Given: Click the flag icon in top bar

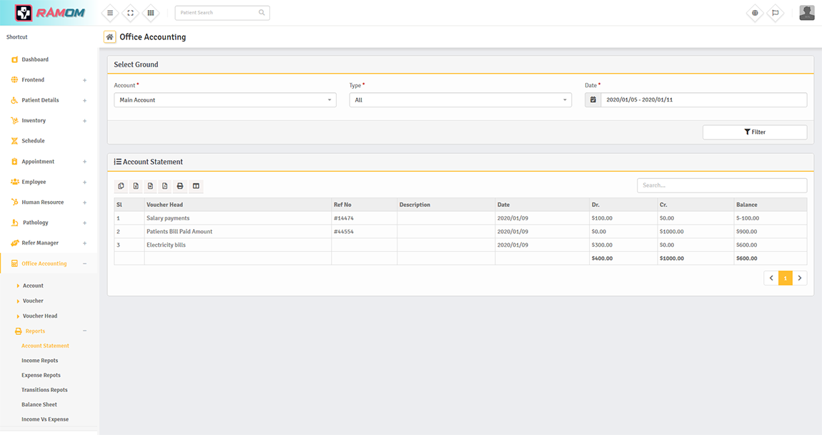Looking at the screenshot, I should pyautogui.click(x=775, y=13).
